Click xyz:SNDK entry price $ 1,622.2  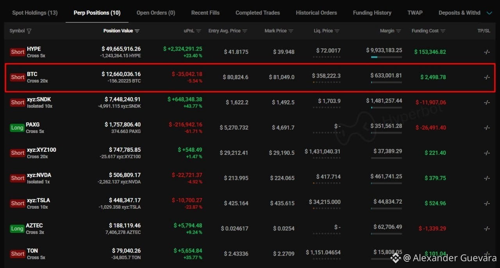click(x=237, y=103)
